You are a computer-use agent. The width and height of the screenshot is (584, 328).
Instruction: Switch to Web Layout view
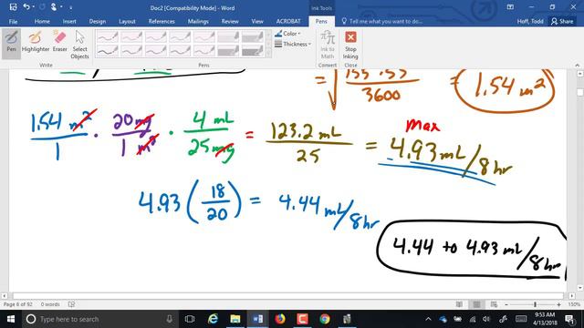[x=494, y=304]
